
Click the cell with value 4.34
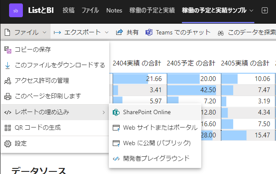(247, 112)
